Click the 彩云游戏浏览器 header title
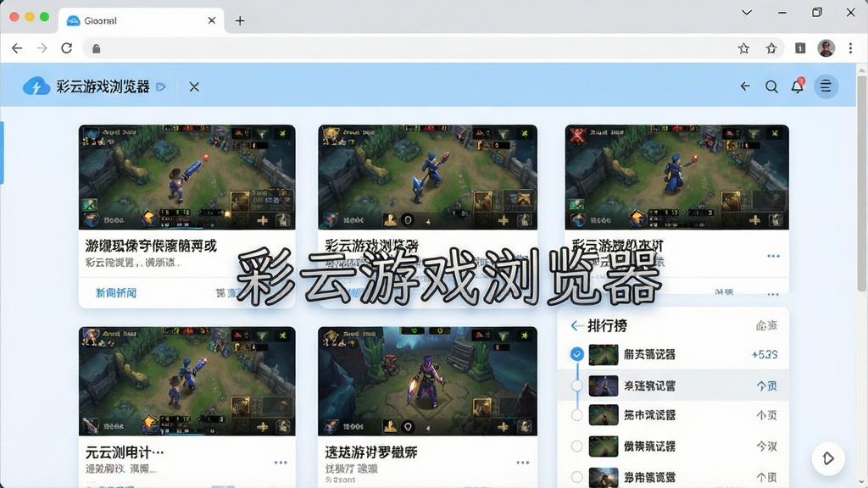This screenshot has height=488, width=868. click(x=103, y=87)
